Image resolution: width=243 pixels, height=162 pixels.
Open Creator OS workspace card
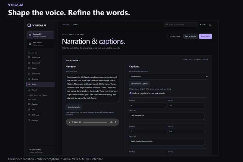coord(41,35)
